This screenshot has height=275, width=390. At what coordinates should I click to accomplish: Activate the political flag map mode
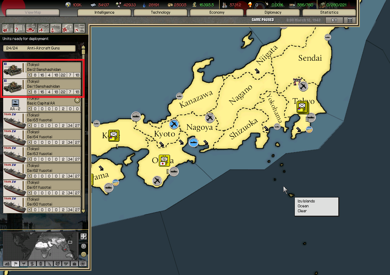coord(15,263)
